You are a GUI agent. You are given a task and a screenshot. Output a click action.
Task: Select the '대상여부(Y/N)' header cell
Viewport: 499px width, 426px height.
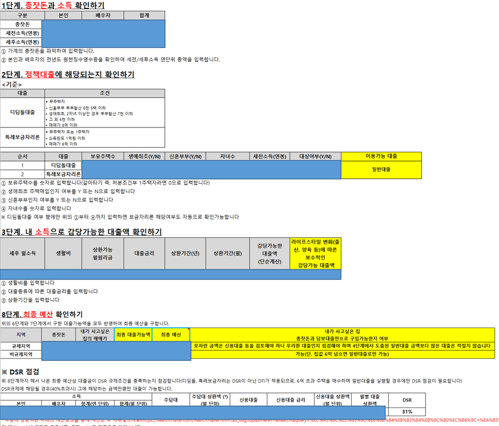pos(315,157)
